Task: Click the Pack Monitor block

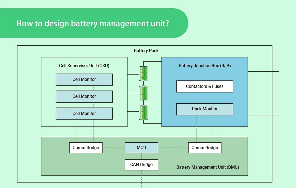Action: tap(205, 109)
